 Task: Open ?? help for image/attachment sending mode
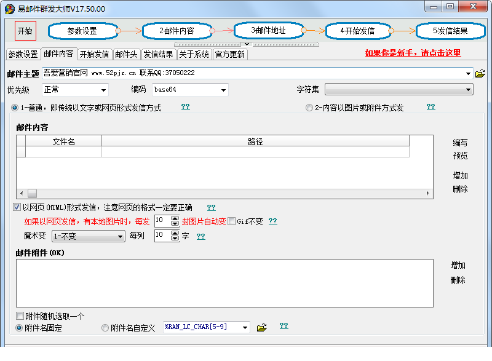[431, 106]
